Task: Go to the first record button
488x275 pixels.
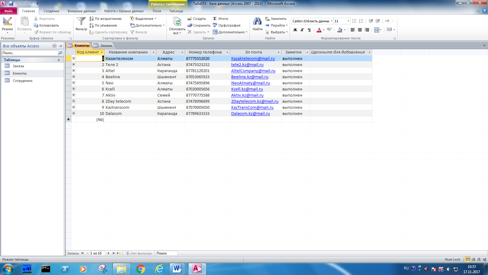Action: point(82,253)
